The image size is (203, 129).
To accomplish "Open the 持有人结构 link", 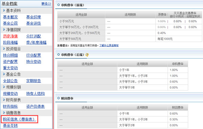I will coord(36,94).
